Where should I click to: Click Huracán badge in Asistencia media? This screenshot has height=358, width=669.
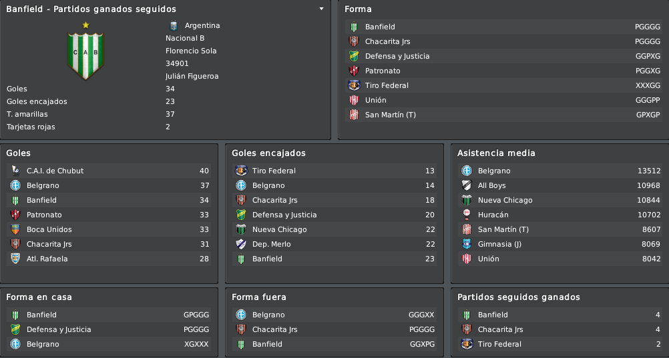tap(466, 215)
